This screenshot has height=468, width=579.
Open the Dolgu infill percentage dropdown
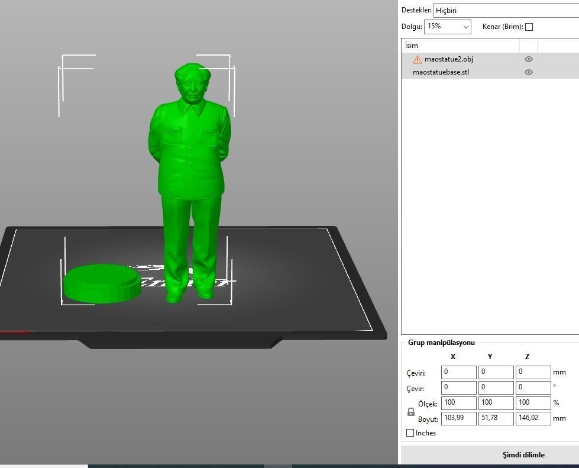pyautogui.click(x=447, y=27)
